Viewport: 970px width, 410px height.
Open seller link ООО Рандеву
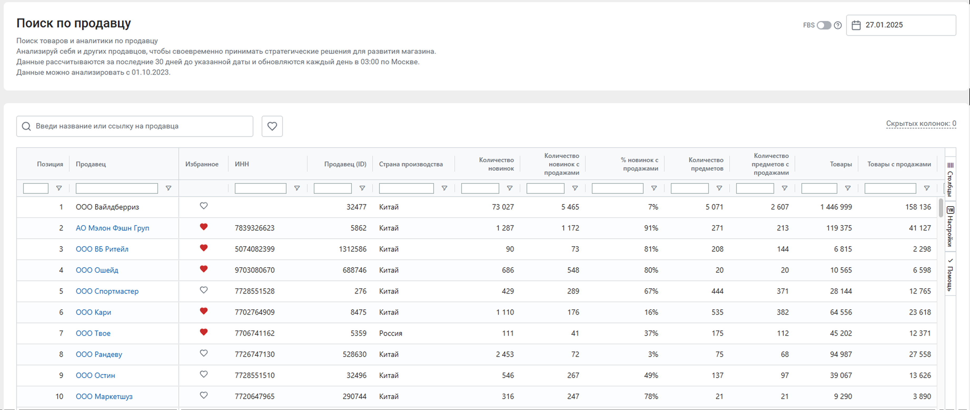(99, 355)
